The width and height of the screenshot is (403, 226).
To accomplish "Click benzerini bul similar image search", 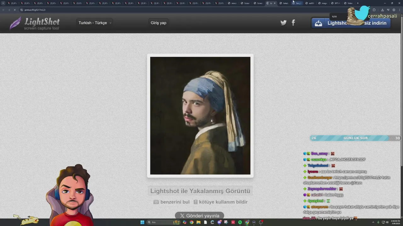I will coord(172,202).
